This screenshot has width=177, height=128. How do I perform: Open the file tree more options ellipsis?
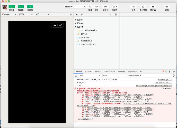pyautogui.click(x=110, y=15)
